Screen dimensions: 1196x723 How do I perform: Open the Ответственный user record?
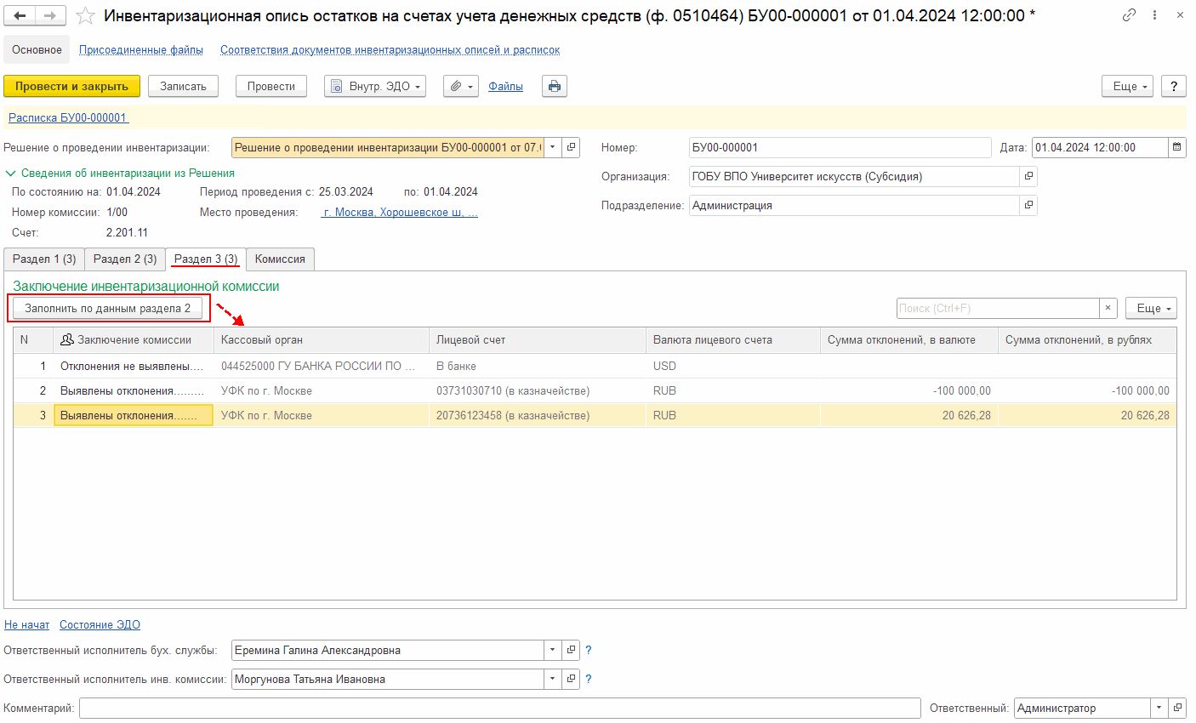coord(1178,708)
